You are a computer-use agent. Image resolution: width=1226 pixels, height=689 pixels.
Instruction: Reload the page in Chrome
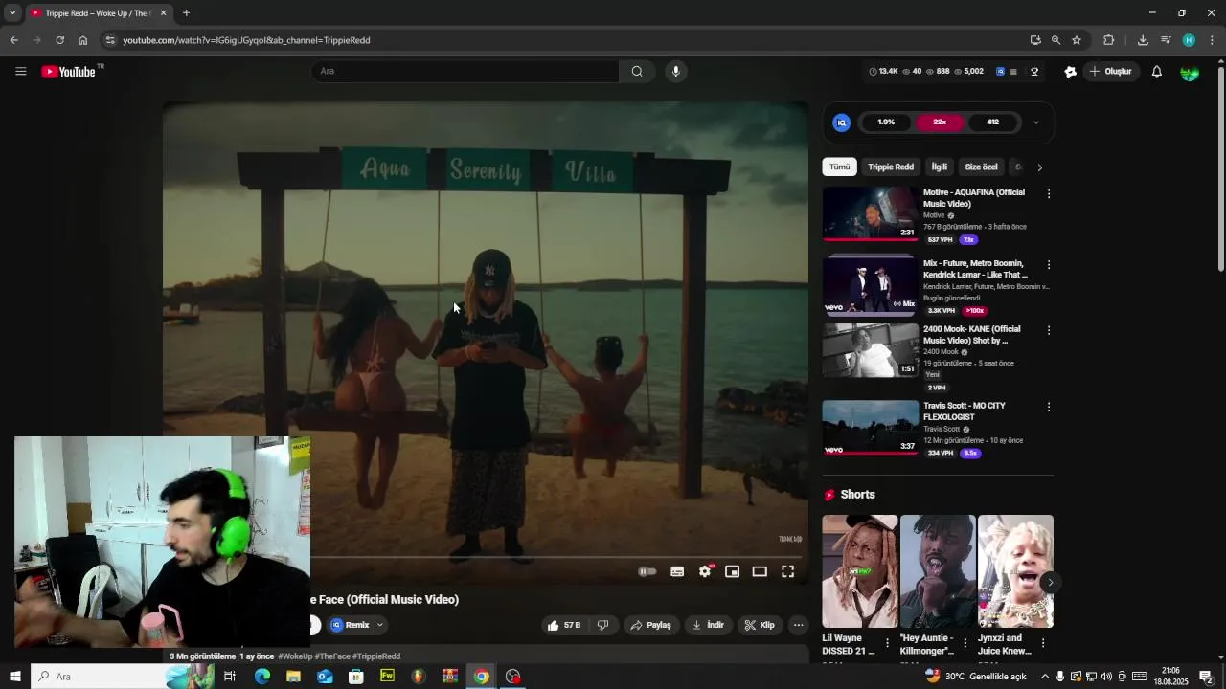[59, 40]
